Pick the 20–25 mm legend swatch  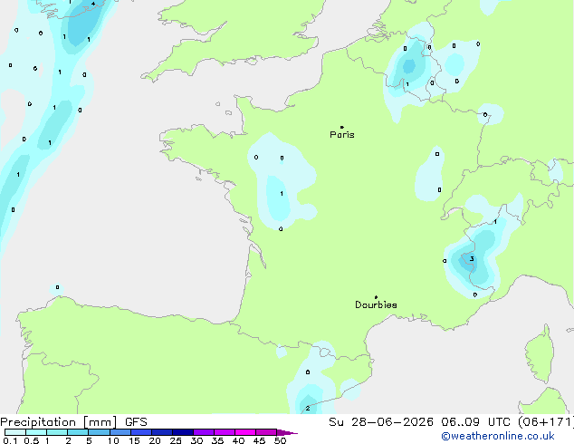(162, 432)
